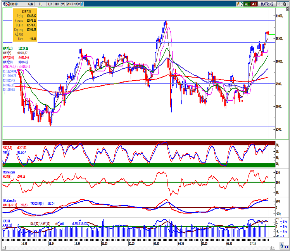Viewport: 290px width, 251px height.
Task: Switch the TL currency selector
Action: (40, 4)
